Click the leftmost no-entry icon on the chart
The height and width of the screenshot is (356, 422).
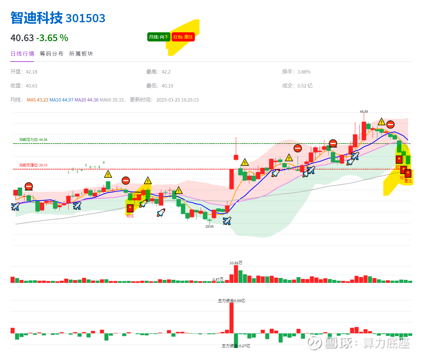coord(29,186)
